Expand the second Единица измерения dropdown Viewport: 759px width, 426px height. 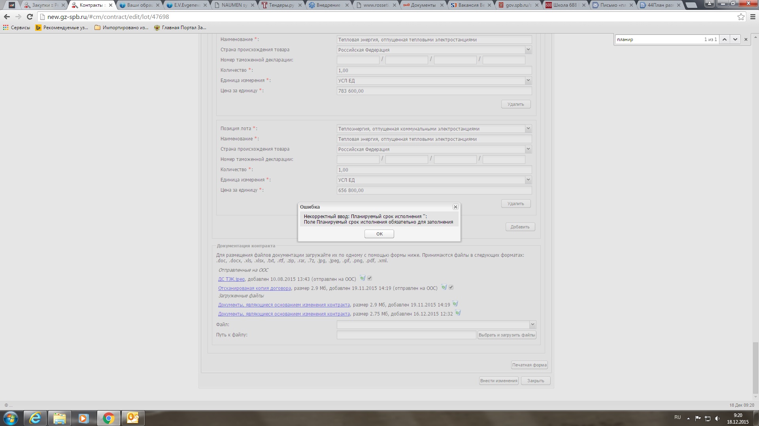[x=528, y=180]
